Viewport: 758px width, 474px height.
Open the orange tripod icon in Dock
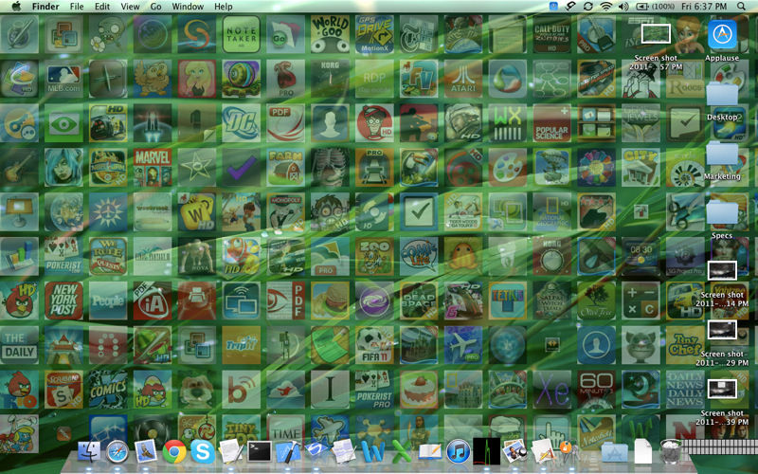point(569,452)
